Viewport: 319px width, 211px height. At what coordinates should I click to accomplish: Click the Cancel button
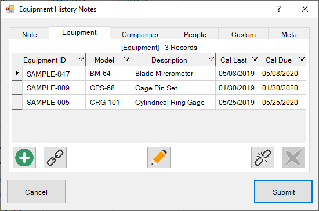click(36, 191)
